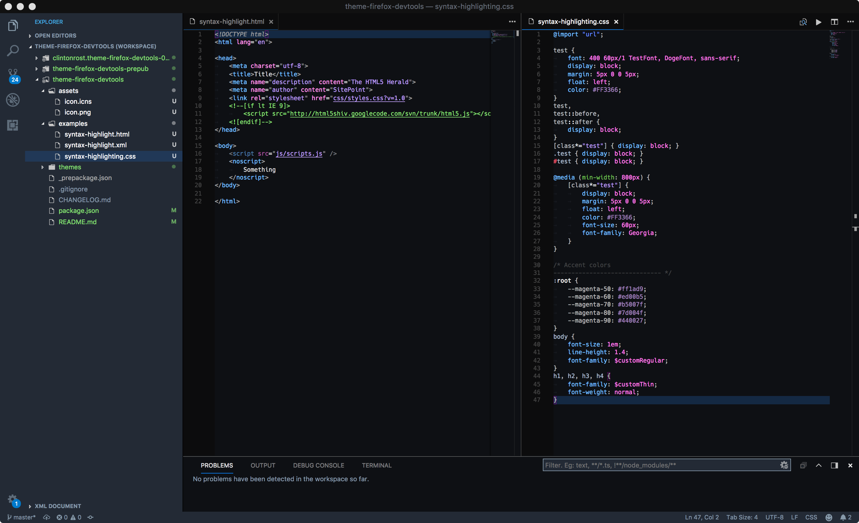Change the CSS language mode in status bar
This screenshot has width=859, height=523.
click(x=811, y=517)
